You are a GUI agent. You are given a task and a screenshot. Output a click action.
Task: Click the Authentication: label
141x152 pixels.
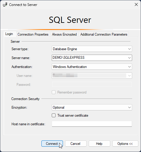(22, 67)
